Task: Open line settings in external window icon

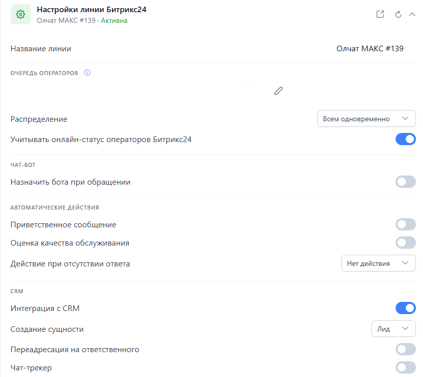Action: coord(380,14)
